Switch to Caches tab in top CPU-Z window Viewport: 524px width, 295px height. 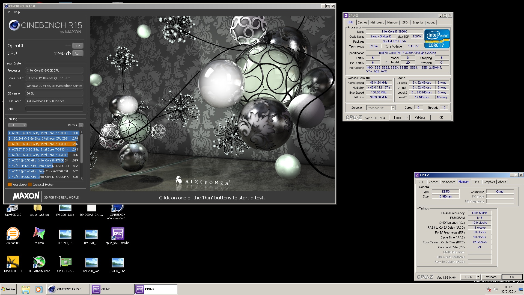(362, 22)
